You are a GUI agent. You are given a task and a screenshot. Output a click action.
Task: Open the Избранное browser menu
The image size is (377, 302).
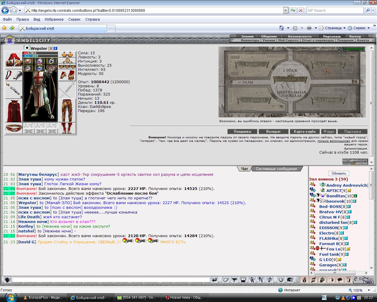(54, 19)
